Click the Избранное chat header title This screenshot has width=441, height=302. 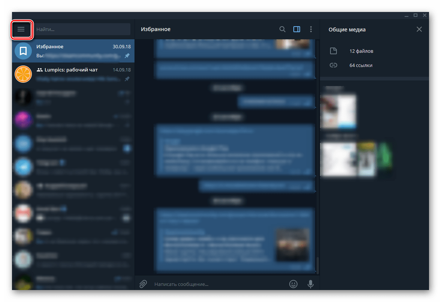[155, 29]
